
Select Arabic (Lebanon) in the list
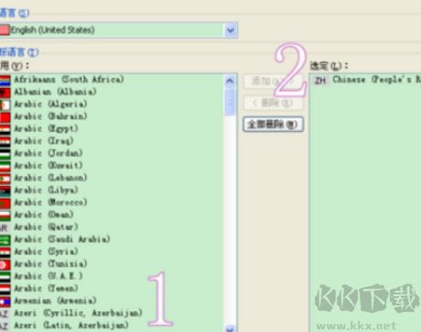click(50, 178)
